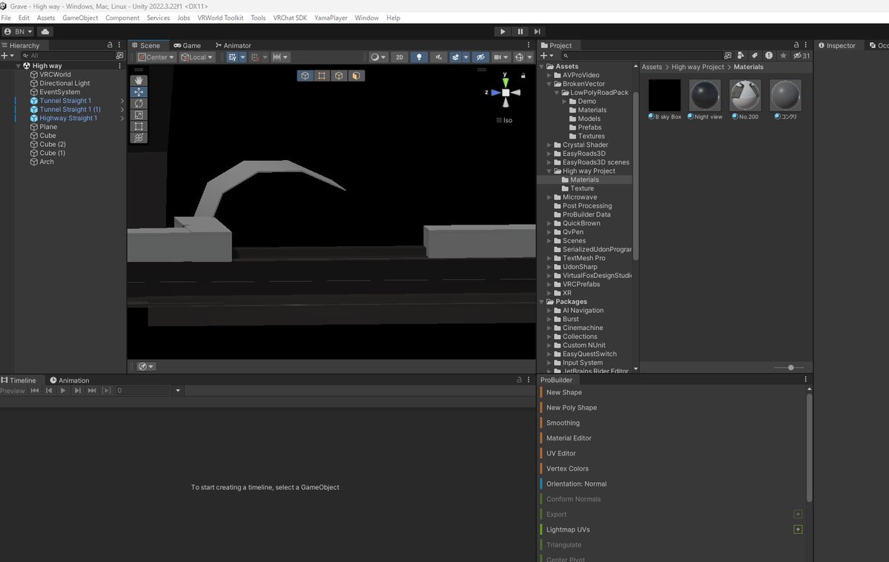Toggle the Hierarchy panel lock
The image size is (889, 562).
pos(110,44)
